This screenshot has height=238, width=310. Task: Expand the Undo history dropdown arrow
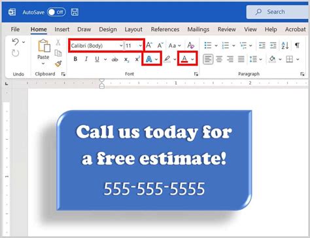click(24, 42)
